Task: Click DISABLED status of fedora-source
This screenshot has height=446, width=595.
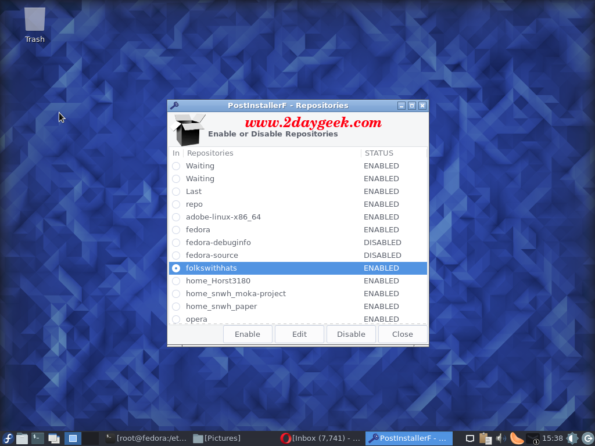Action: (x=382, y=256)
